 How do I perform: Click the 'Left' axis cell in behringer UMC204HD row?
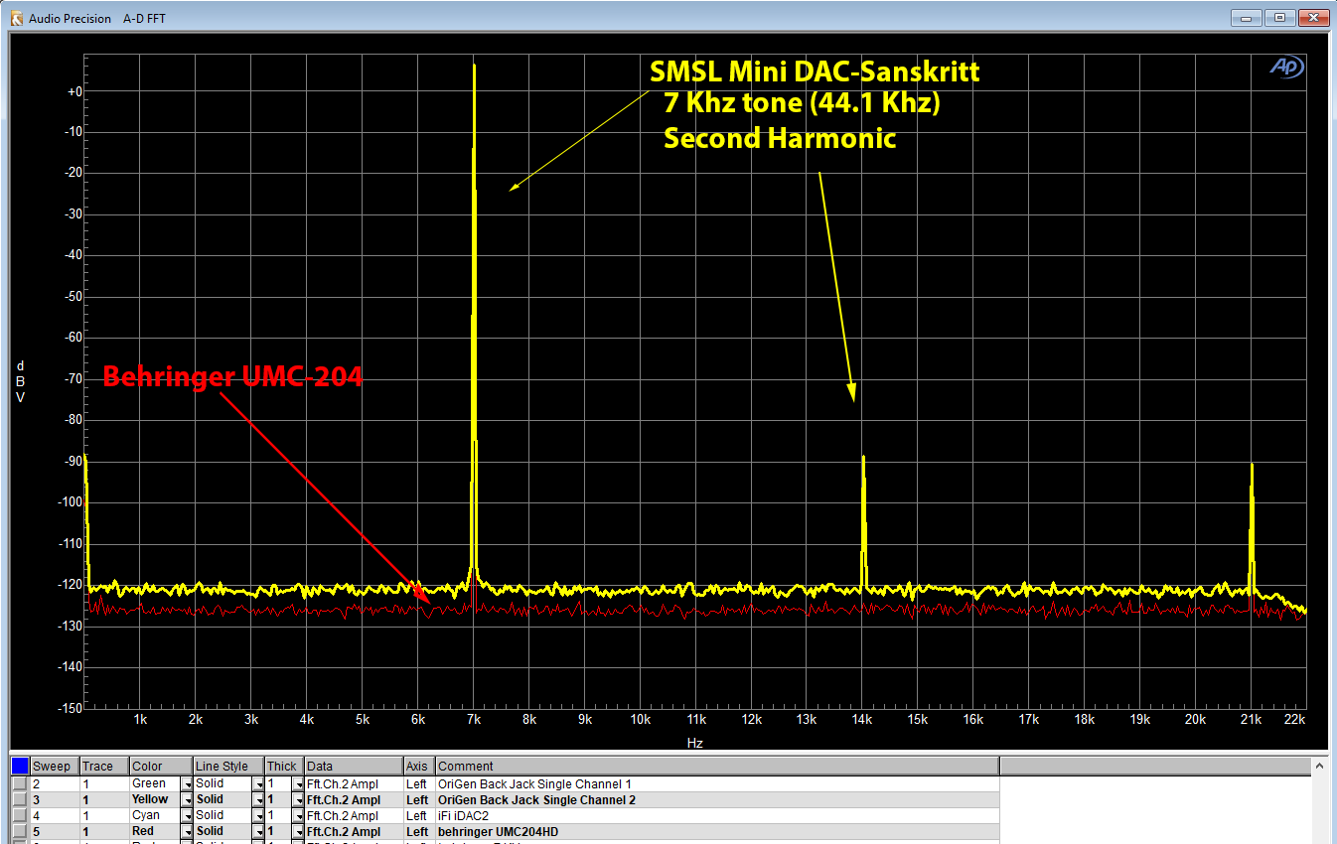pos(417,832)
